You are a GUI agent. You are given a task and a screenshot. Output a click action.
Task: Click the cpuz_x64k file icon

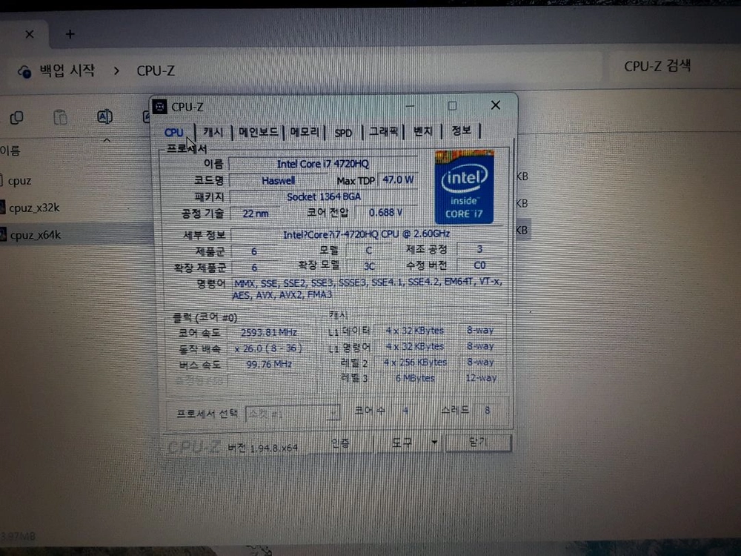click(3, 234)
